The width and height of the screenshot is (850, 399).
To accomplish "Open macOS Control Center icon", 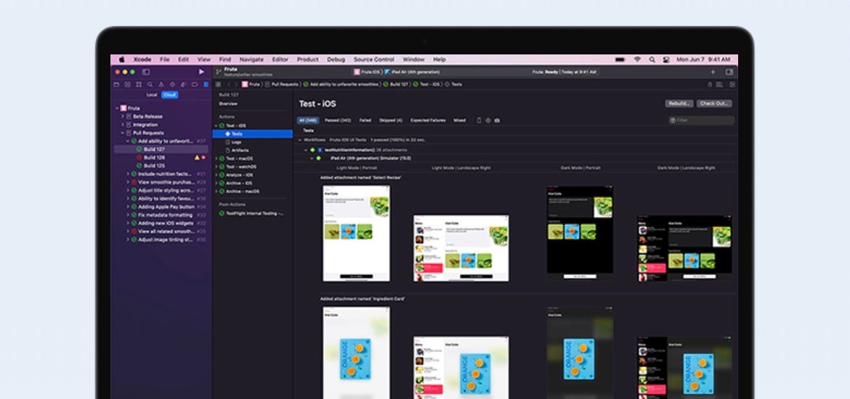I will tap(666, 59).
